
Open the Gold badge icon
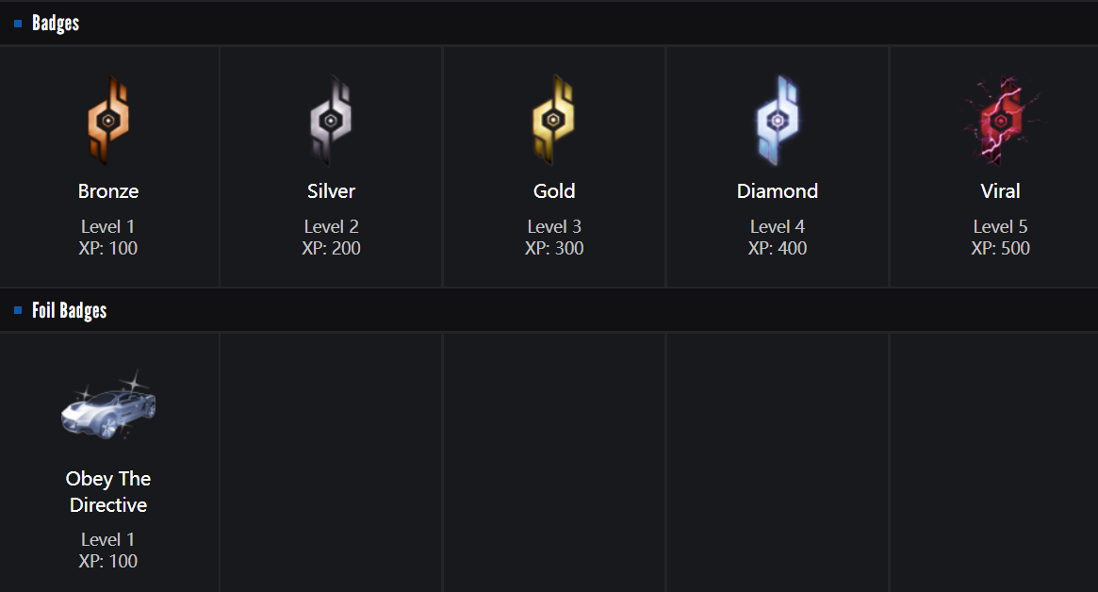pyautogui.click(x=554, y=120)
